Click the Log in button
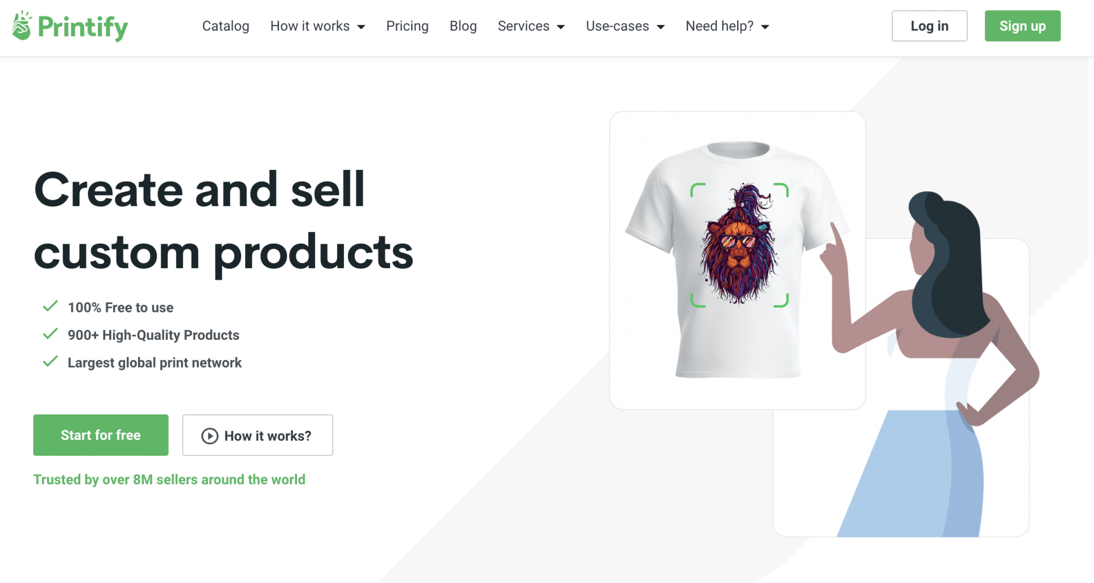The height and width of the screenshot is (583, 1094). (929, 26)
